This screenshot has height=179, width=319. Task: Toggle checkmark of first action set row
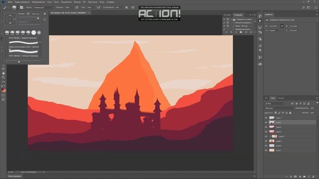tap(224, 19)
